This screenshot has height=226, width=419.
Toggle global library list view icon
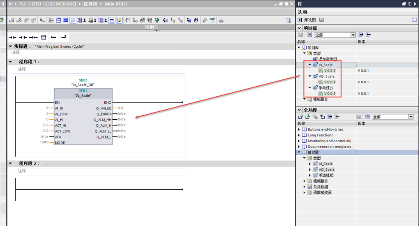(x=367, y=117)
